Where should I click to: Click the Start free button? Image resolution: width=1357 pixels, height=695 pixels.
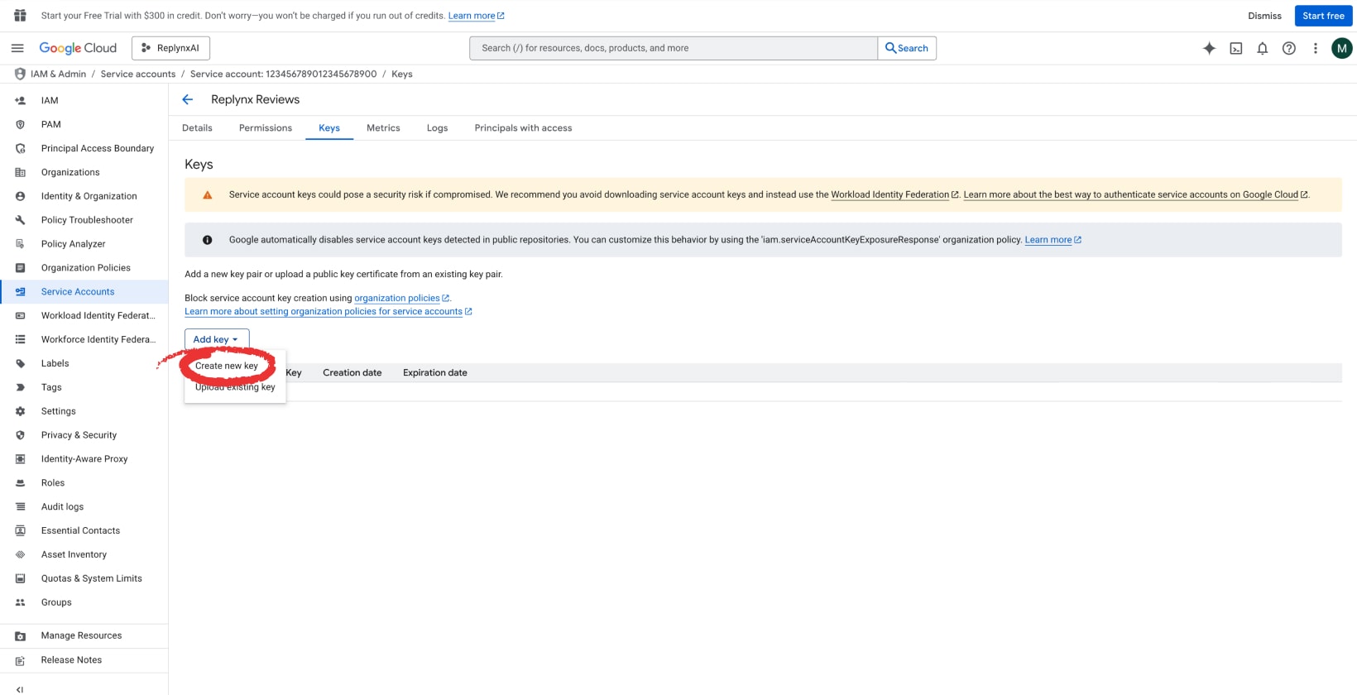[x=1323, y=16]
